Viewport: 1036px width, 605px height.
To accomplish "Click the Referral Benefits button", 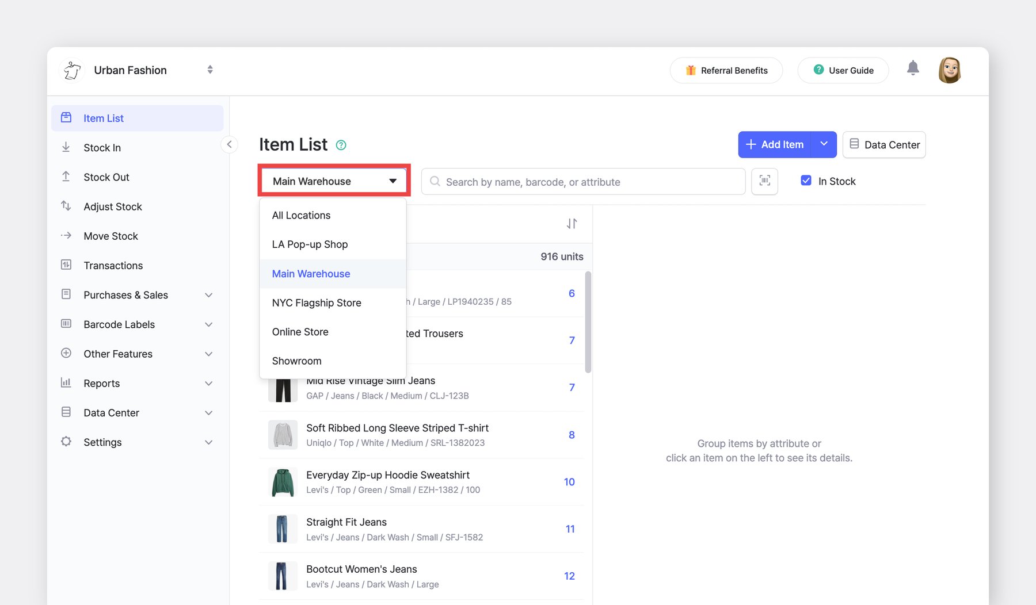I will click(726, 70).
